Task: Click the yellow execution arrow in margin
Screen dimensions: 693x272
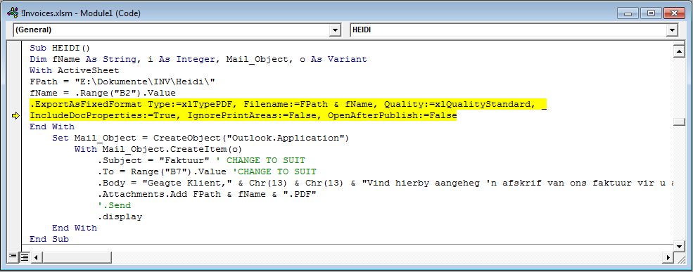Action: point(16,116)
